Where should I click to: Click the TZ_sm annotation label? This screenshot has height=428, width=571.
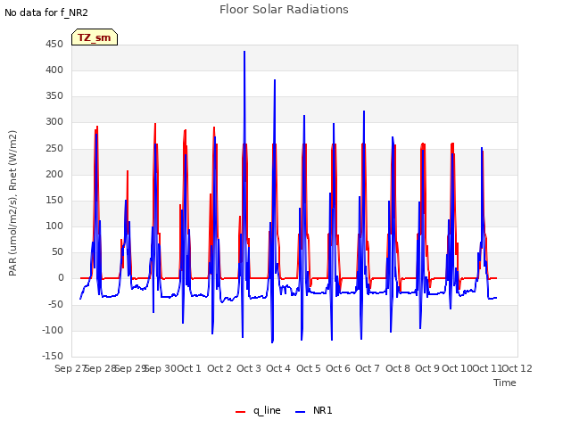[x=95, y=37]
